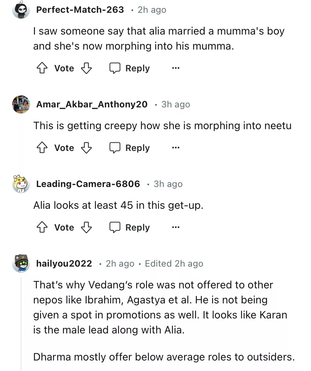Image resolution: width=311 pixels, height=371 pixels.
Task: Click Leading-Camera-6806's avatar icon
Action: [21, 184]
